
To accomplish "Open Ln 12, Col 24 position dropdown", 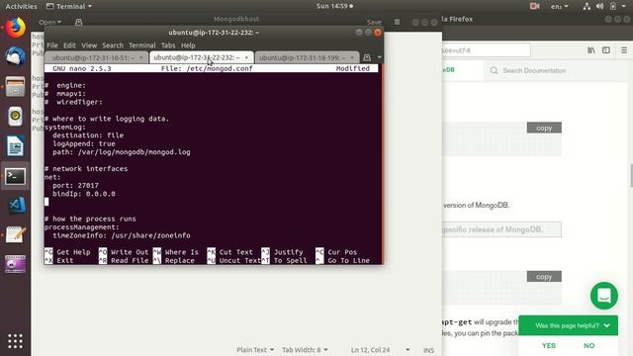I will [x=380, y=350].
